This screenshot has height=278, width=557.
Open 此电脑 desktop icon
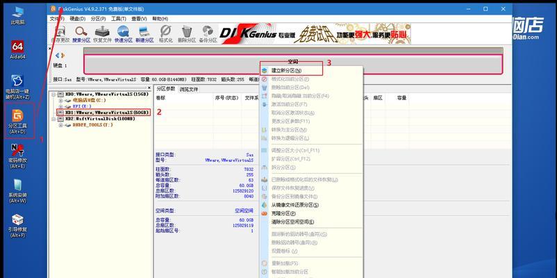point(18,15)
